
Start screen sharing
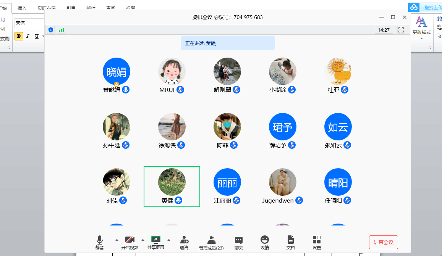(156, 242)
